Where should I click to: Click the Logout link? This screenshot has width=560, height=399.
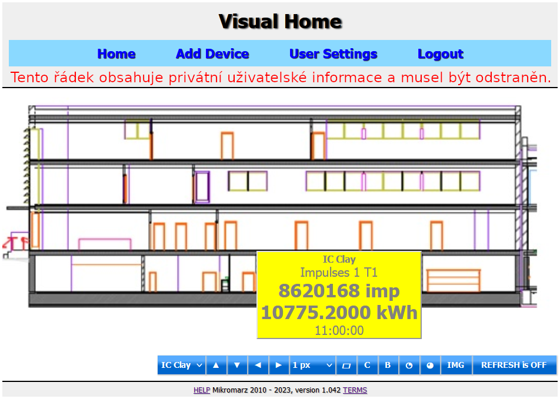[441, 54]
